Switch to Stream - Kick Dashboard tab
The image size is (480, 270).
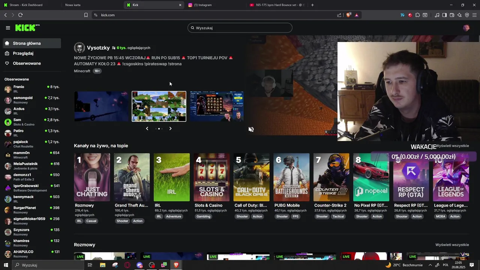(x=30, y=5)
